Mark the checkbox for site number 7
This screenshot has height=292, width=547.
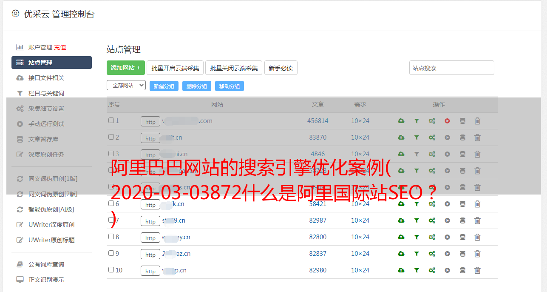(x=111, y=220)
